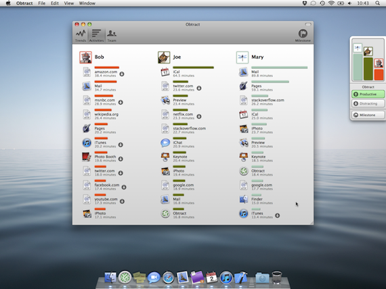The height and width of the screenshot is (289, 386).
Task: Open Spotlight search in menu bar
Action: 377,3
